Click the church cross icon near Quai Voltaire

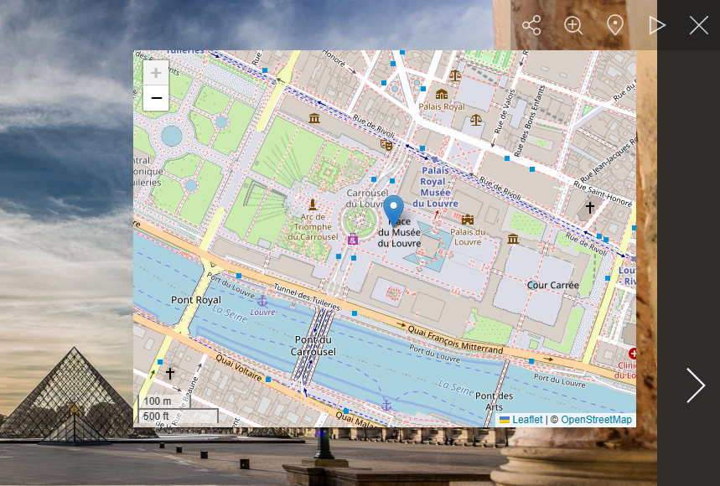[x=170, y=373]
